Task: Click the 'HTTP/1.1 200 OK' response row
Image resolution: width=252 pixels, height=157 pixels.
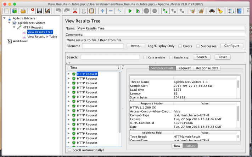Action: click(x=143, y=108)
